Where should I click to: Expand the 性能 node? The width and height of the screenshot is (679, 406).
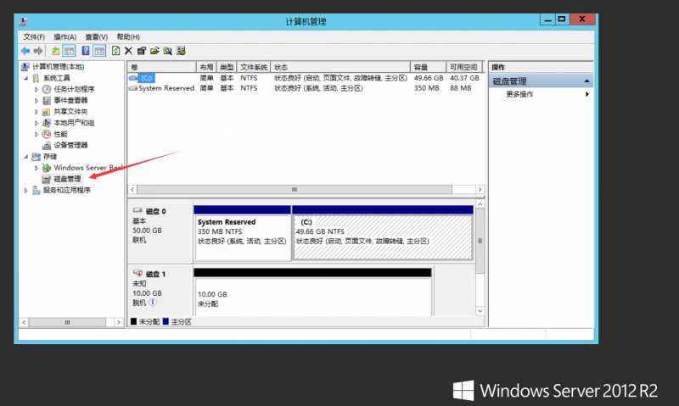tap(36, 135)
